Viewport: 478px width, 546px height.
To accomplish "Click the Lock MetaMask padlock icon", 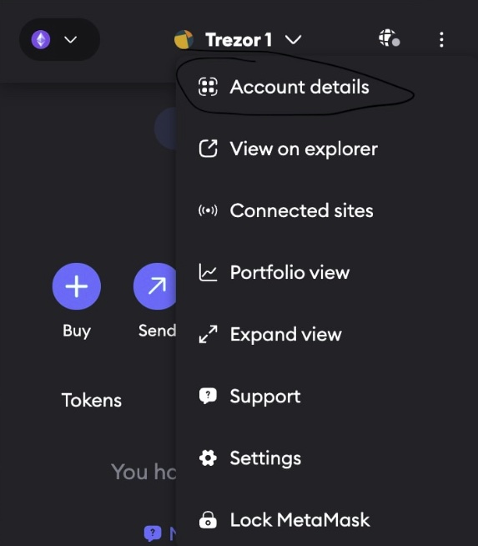I will (x=208, y=520).
